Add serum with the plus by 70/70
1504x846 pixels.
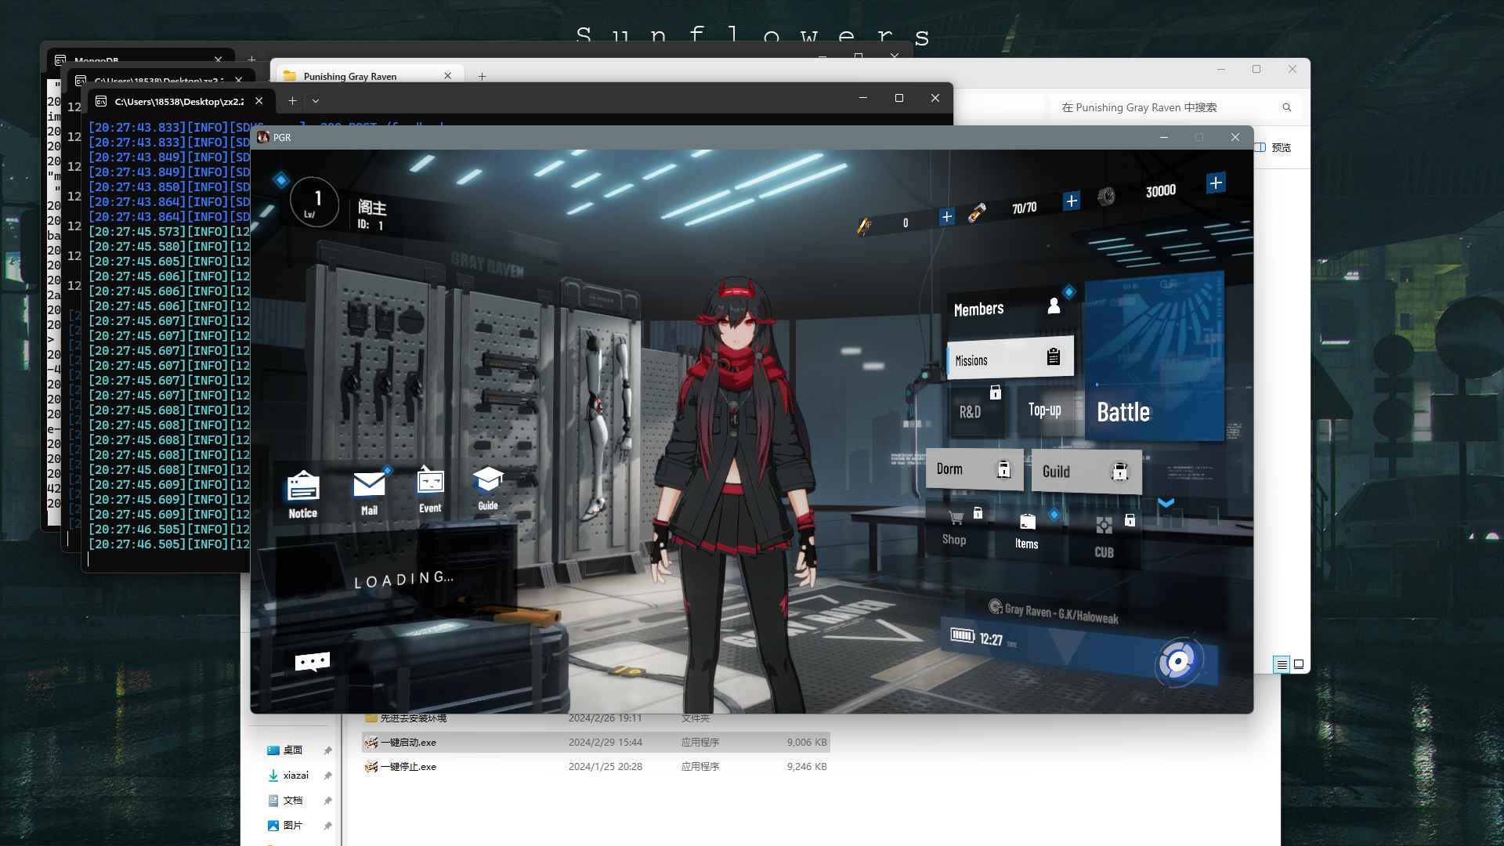pos(1071,201)
